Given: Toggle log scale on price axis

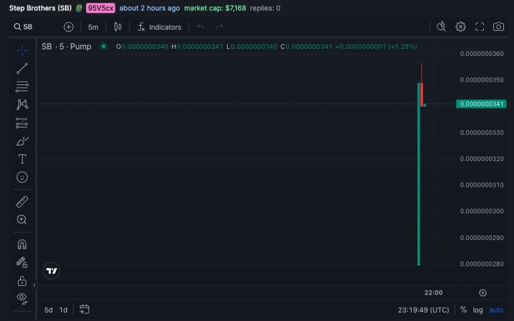Looking at the screenshot, I should click(478, 310).
